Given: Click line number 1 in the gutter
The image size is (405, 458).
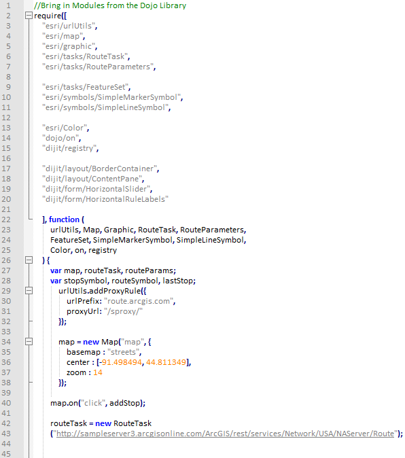Looking at the screenshot, I should pos(8,5).
